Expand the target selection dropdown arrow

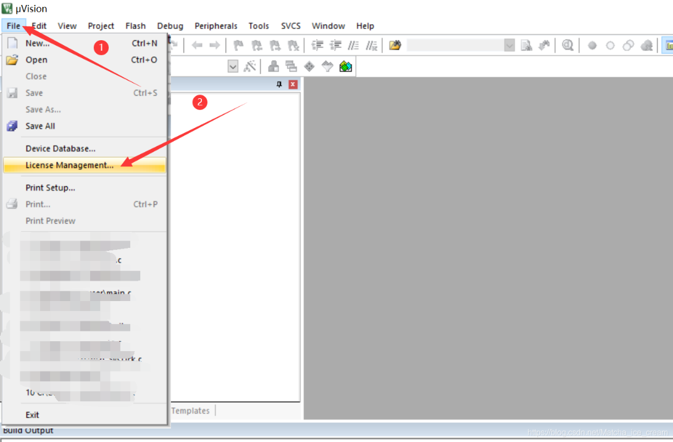pyautogui.click(x=233, y=67)
